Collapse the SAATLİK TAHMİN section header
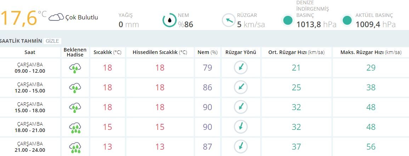Image resolution: width=409 pixels, height=156 pixels. pyautogui.click(x=21, y=41)
